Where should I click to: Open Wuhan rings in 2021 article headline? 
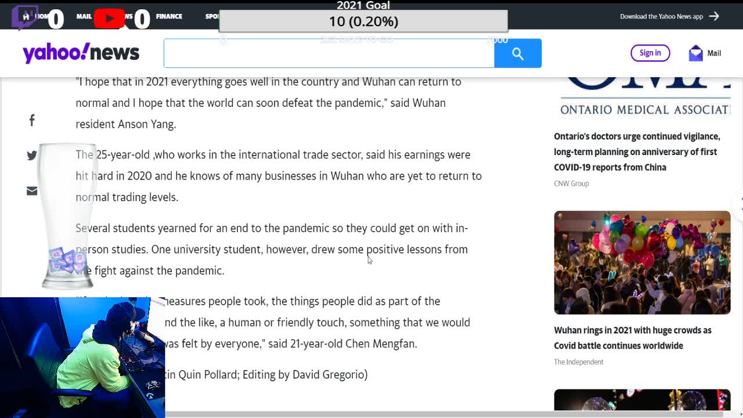tap(633, 338)
